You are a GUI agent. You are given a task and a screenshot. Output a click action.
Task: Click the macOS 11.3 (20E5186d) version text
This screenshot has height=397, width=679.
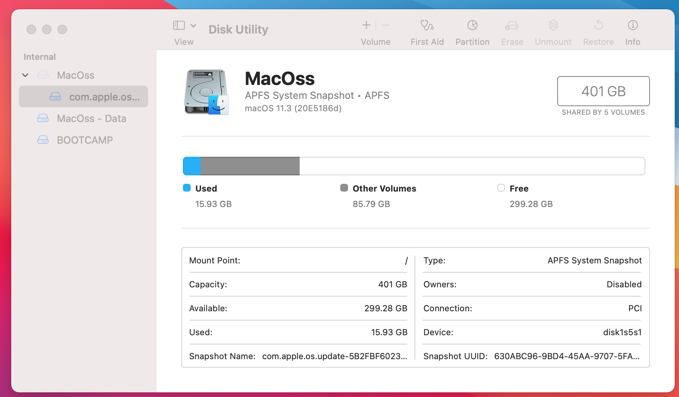click(293, 108)
